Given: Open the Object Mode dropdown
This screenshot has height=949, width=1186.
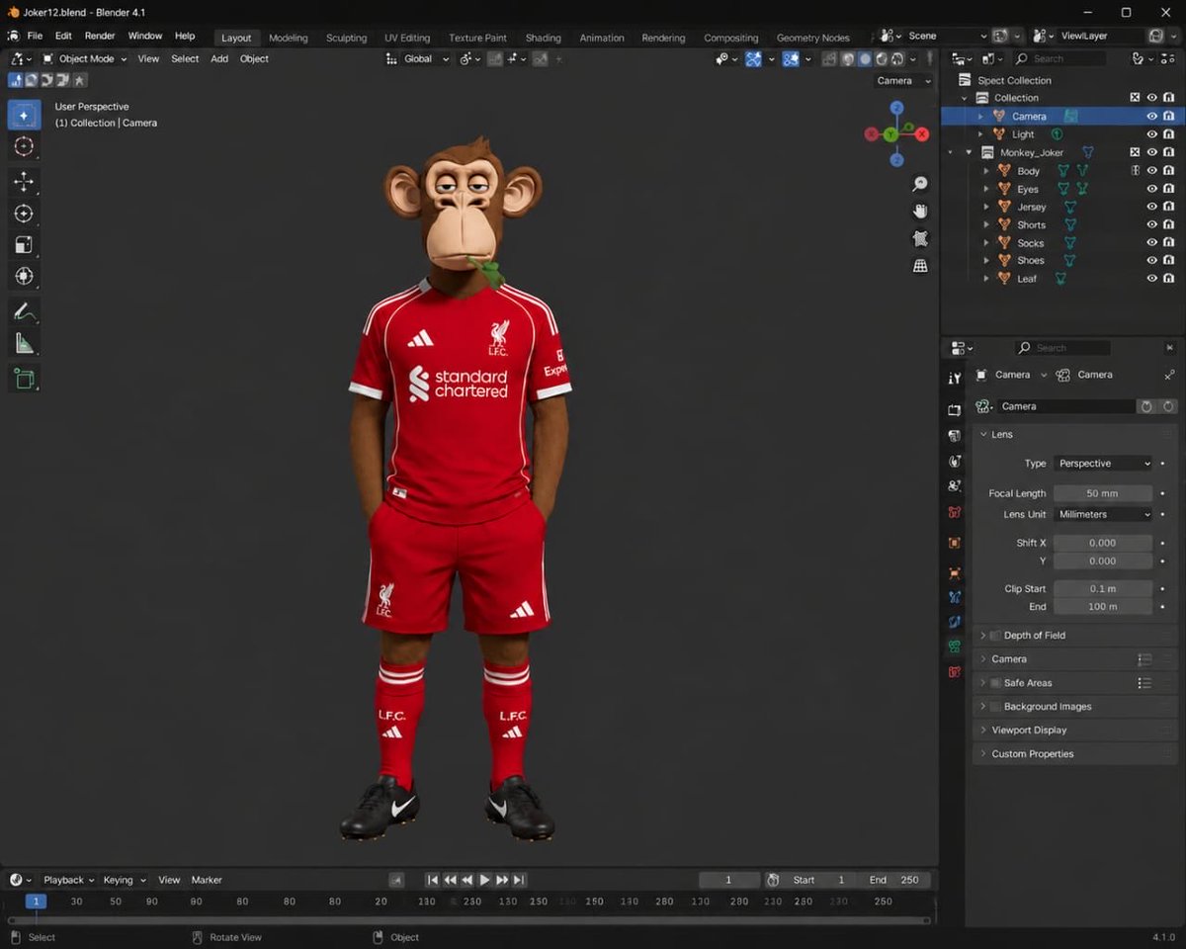Looking at the screenshot, I should pyautogui.click(x=85, y=58).
